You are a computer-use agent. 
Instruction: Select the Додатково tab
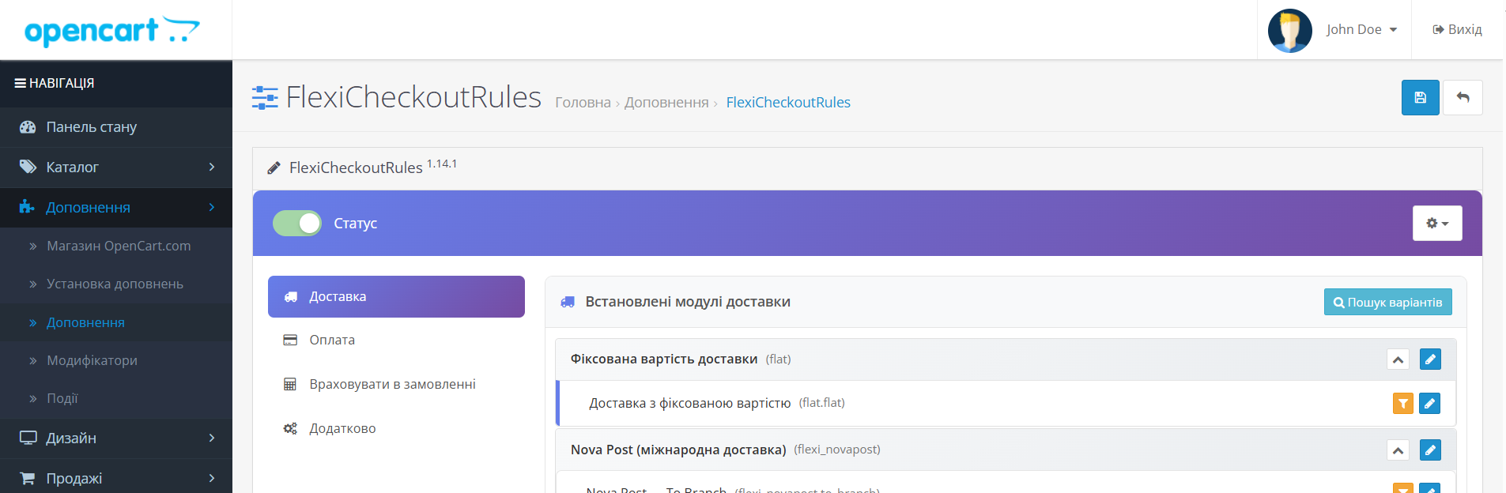tap(396, 428)
